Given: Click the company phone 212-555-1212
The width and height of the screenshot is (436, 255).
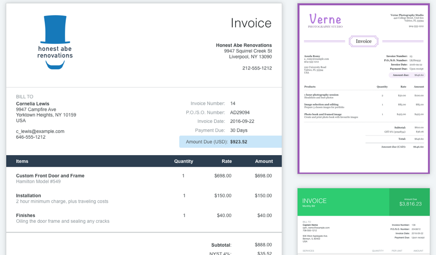Looking at the screenshot, I should [257, 68].
